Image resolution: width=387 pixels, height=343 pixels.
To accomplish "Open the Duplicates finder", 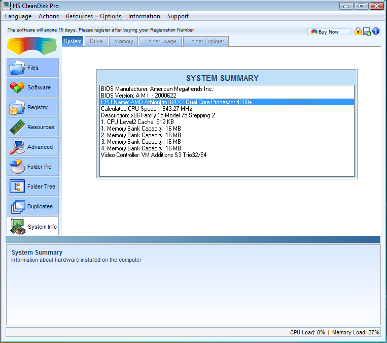I will point(32,206).
